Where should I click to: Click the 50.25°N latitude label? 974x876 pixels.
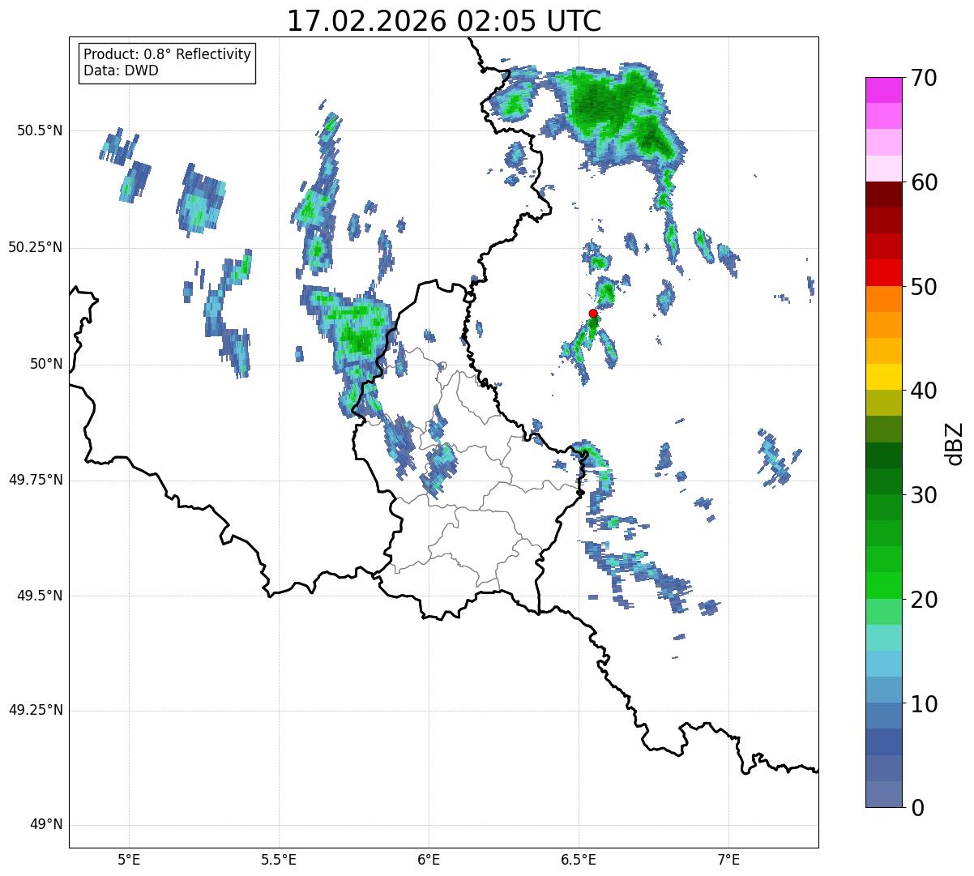pyautogui.click(x=36, y=247)
